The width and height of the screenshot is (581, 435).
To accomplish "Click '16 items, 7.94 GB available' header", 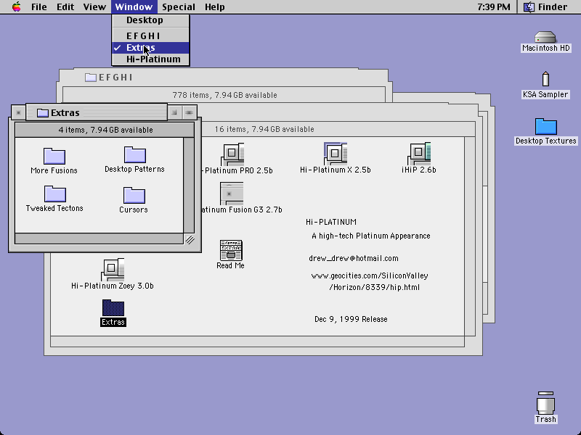I will [x=264, y=129].
